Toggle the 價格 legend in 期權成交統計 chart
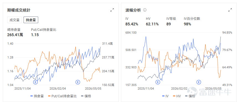This screenshot has width=237, height=102. coord(86,96)
